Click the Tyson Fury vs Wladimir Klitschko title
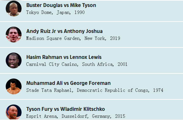 65,109
